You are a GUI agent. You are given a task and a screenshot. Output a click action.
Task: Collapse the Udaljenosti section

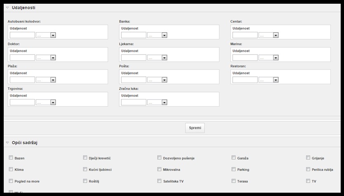(7, 8)
